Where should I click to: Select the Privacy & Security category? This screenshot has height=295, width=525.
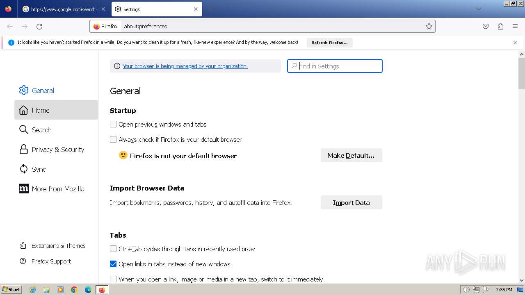56,150
